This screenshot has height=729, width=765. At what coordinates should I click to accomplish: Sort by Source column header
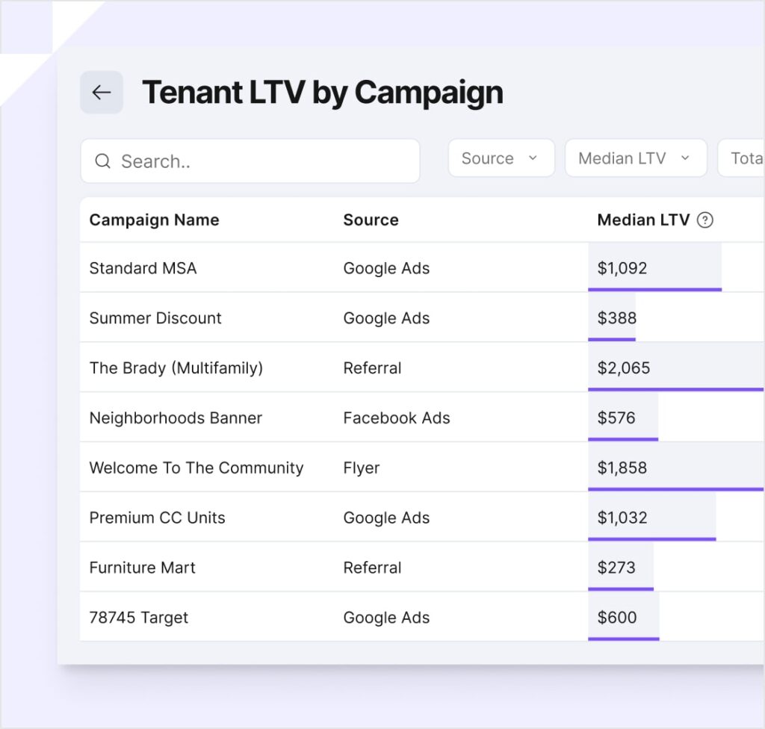pyautogui.click(x=371, y=220)
